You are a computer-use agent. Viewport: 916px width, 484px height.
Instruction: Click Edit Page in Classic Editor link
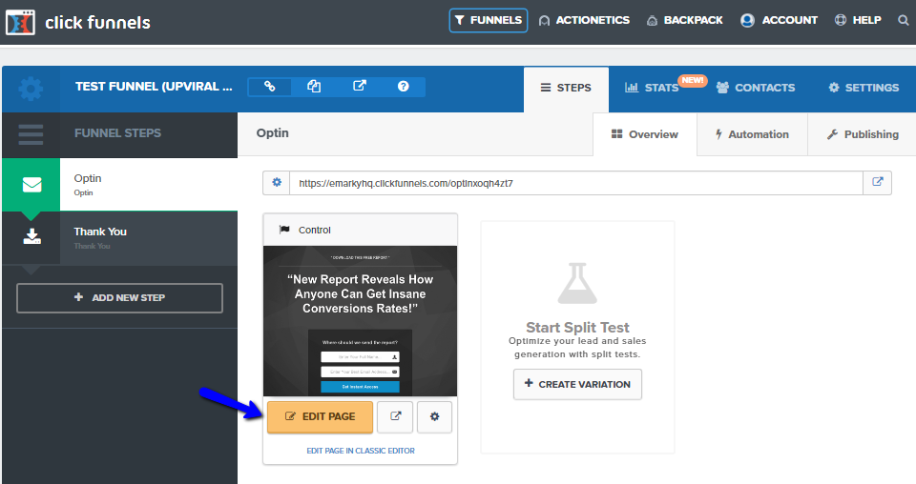(361, 451)
